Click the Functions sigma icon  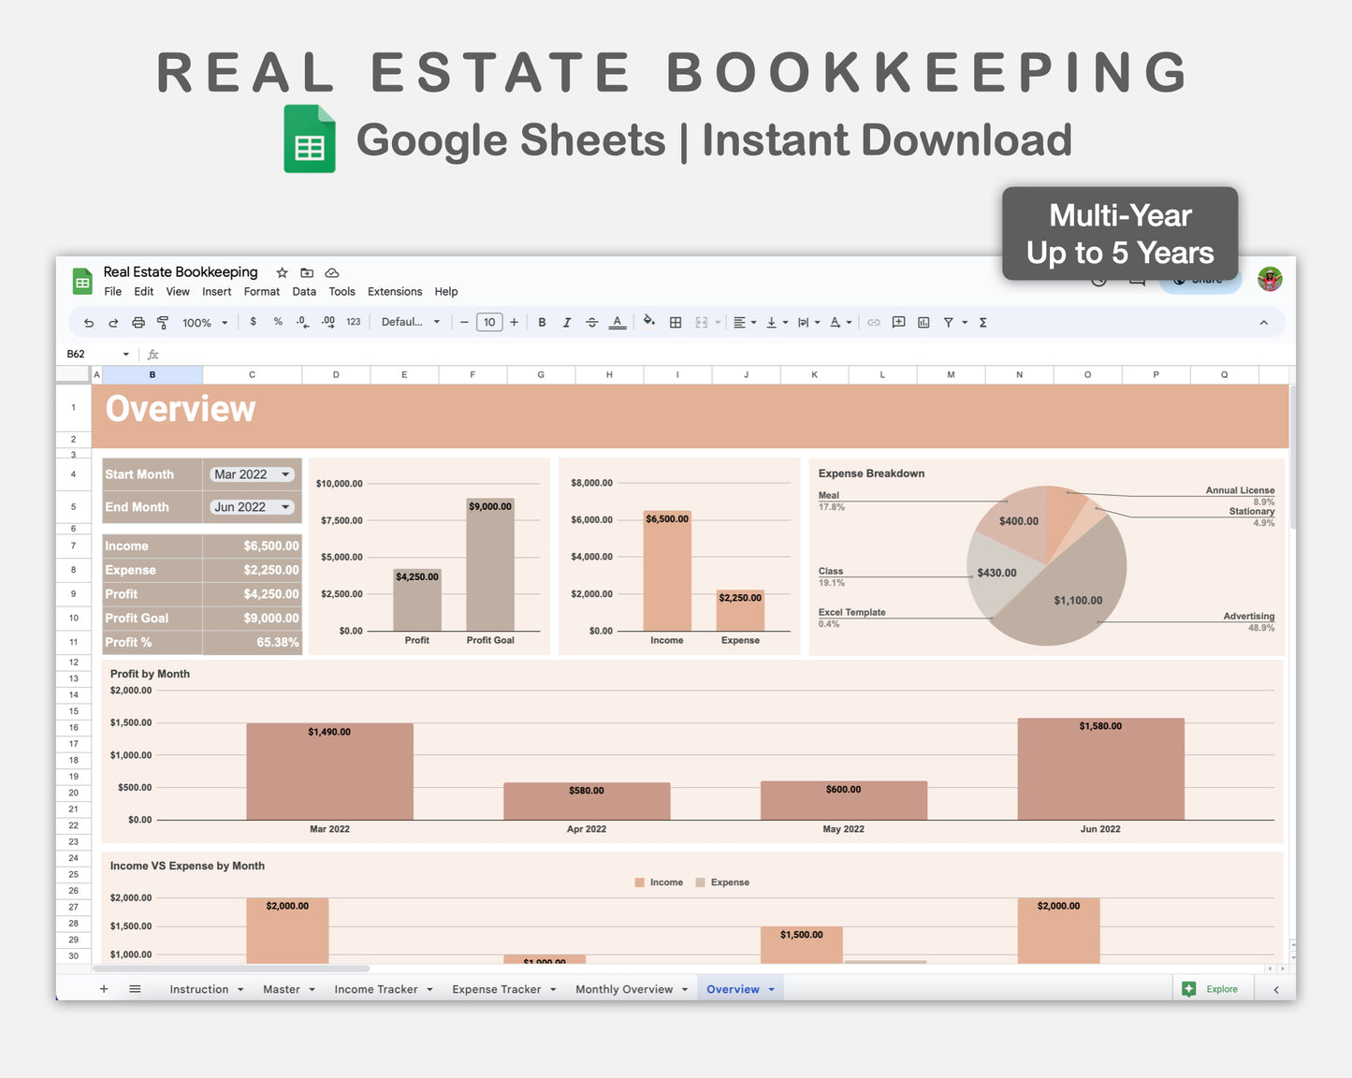982,322
